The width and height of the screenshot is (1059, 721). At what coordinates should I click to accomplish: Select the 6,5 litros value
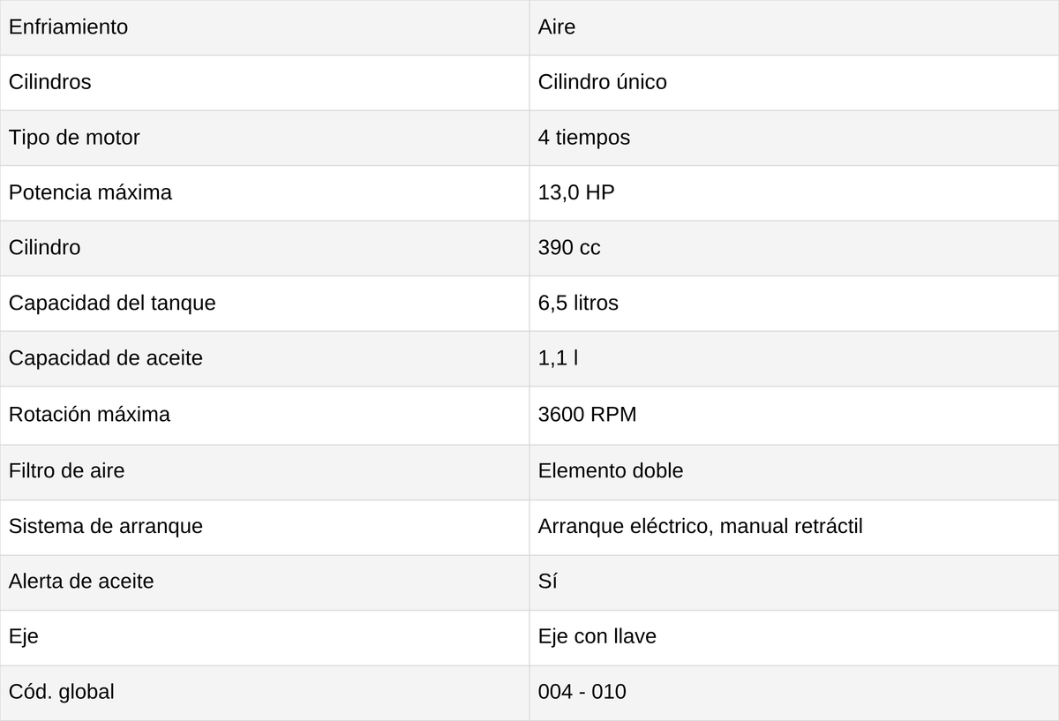(578, 303)
